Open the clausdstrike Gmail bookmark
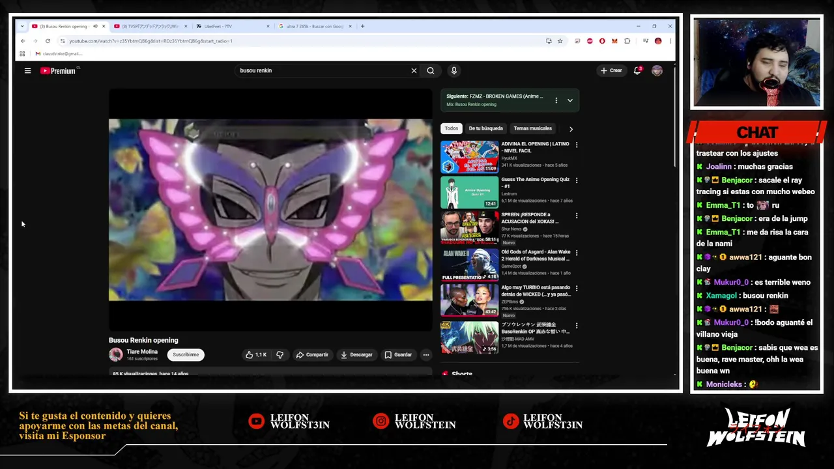Viewport: 834px width, 469px height. [59, 53]
